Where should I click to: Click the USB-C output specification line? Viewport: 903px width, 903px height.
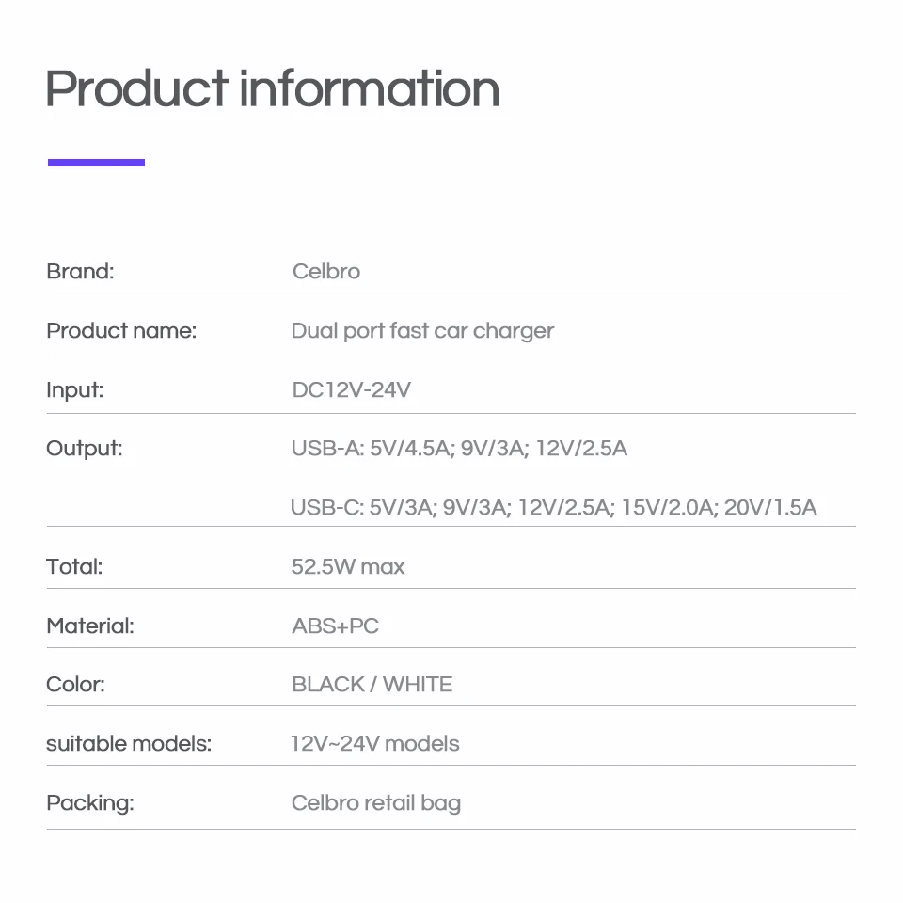point(553,508)
